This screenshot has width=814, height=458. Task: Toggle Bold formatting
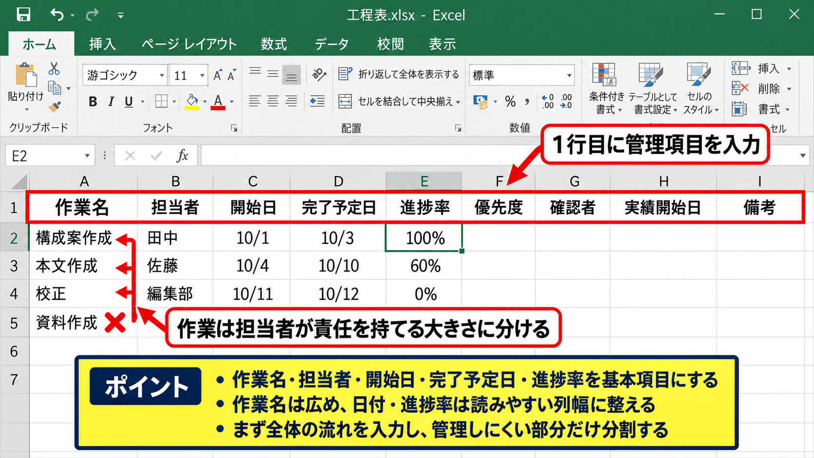click(92, 101)
